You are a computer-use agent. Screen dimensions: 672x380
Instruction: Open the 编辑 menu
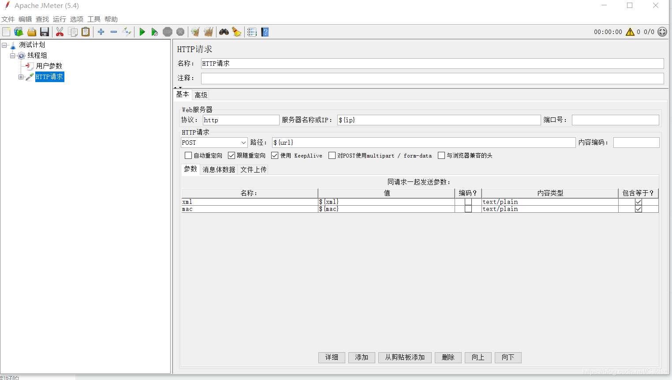coord(25,19)
